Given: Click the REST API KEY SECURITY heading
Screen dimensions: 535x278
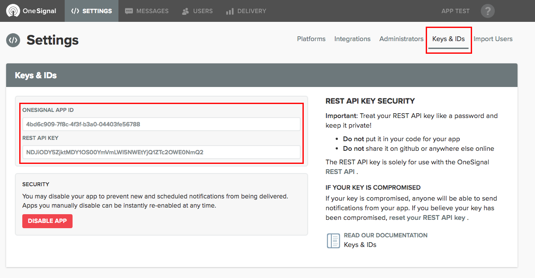Looking at the screenshot, I should [x=370, y=101].
